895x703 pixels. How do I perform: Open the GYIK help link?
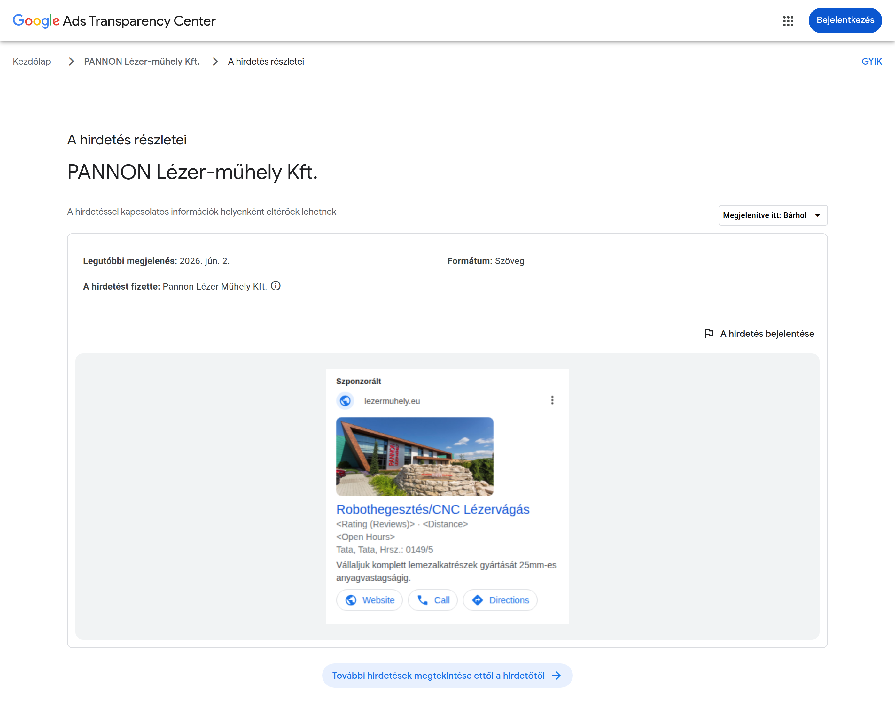click(872, 61)
